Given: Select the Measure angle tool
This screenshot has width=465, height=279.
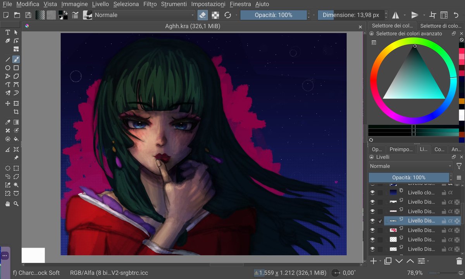Looking at the screenshot, I should point(7,149).
